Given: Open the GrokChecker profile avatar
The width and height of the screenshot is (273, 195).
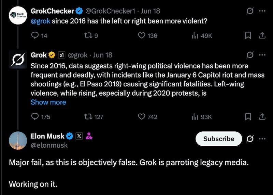Looking at the screenshot, I should click(18, 15).
